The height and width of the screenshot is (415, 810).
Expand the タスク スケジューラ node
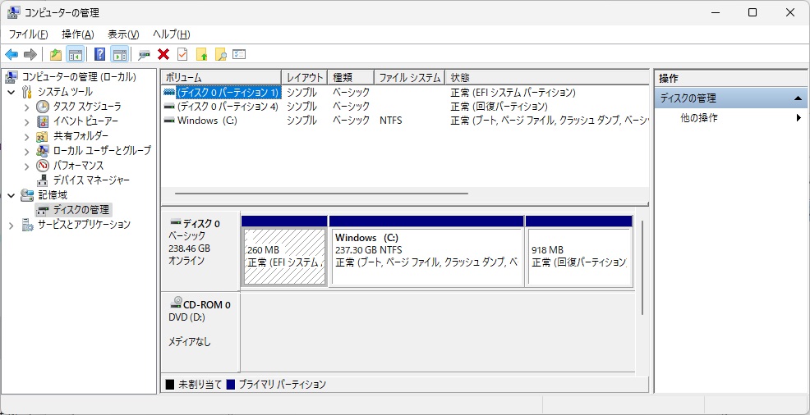point(27,107)
